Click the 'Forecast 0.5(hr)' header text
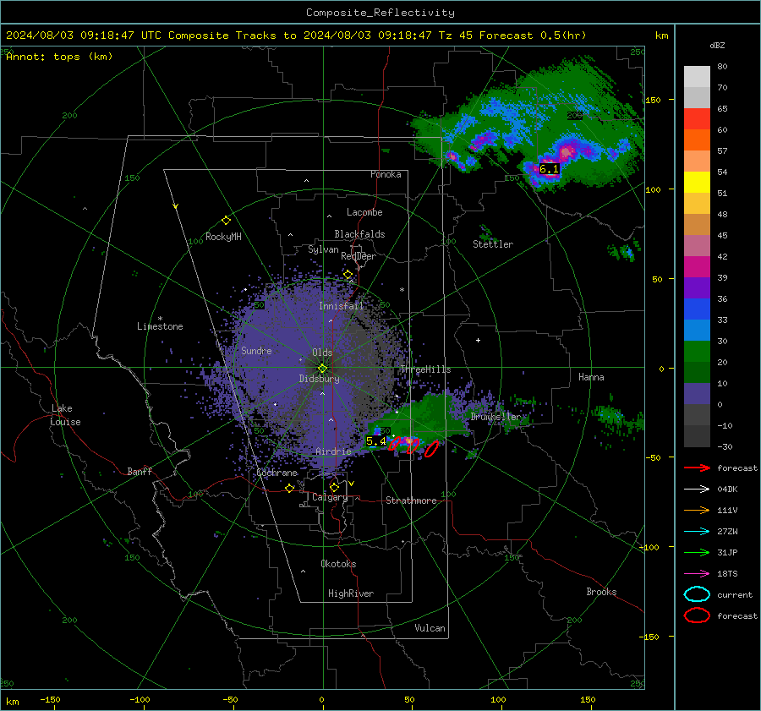Viewport: 761px width, 711px height. coord(533,36)
